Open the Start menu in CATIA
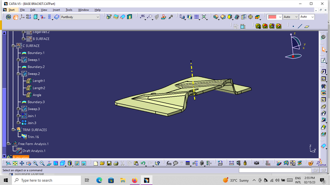This screenshot has height=185, width=330. [x=12, y=10]
